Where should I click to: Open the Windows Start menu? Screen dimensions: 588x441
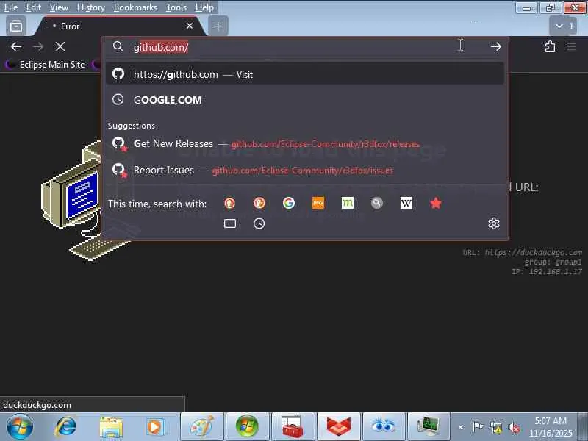tap(19, 427)
